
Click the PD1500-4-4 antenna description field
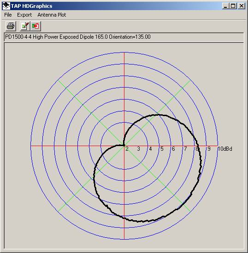click(x=124, y=37)
